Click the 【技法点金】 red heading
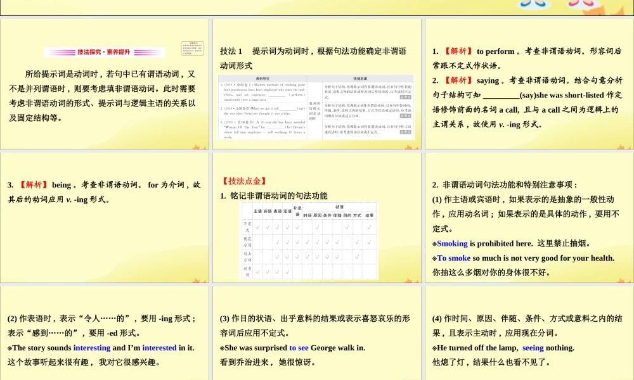Image resolution: width=634 pixels, height=380 pixels. 244,181
